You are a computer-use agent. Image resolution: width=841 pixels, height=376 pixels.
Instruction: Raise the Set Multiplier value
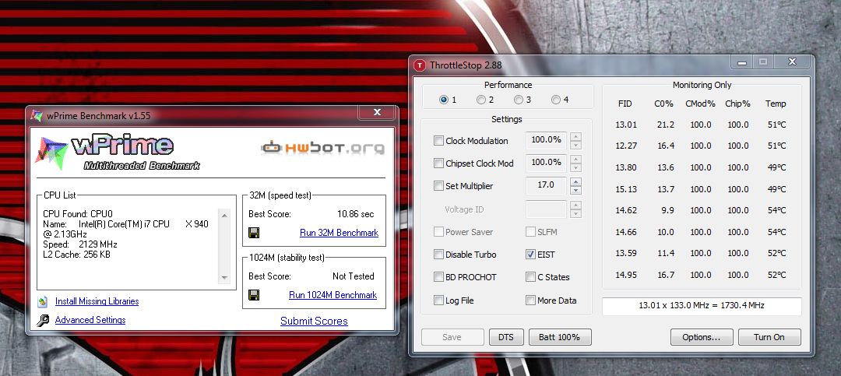[576, 182]
